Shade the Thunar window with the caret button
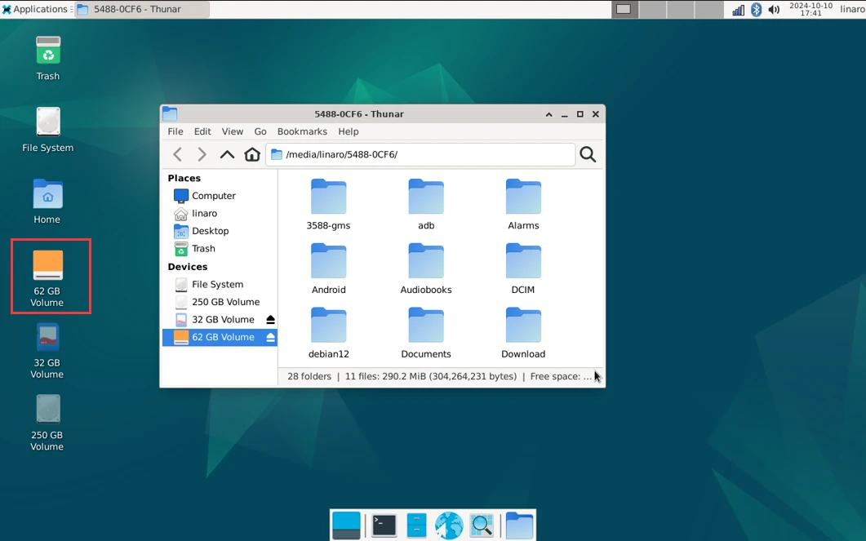This screenshot has width=866, height=541. pyautogui.click(x=549, y=114)
